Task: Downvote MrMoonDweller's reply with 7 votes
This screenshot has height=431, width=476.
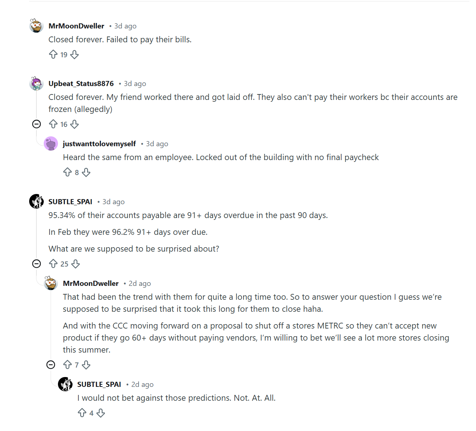Action: pyautogui.click(x=86, y=365)
